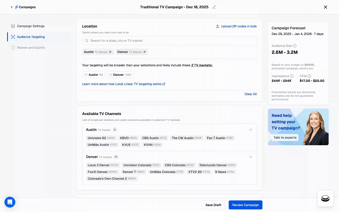339x212 pixels.
Task: Open the floating help widget icon
Action: 325,198
